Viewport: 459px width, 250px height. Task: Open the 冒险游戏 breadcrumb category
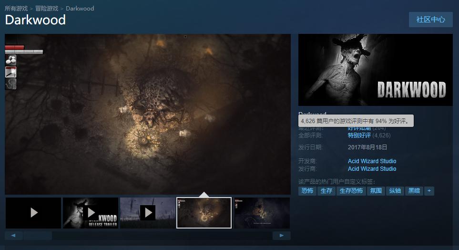(47, 8)
